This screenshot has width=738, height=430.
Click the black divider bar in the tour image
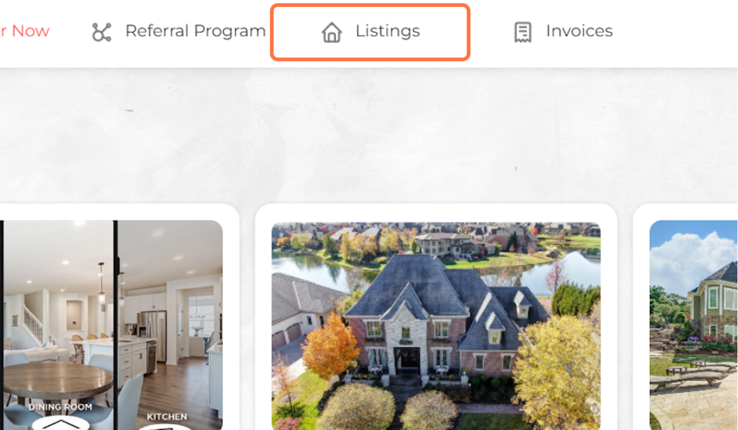pyautogui.click(x=116, y=325)
